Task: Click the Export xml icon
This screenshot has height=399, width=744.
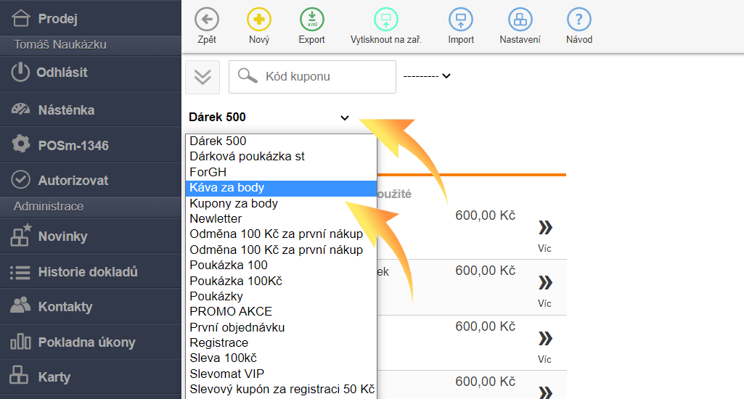Action: tap(312, 20)
